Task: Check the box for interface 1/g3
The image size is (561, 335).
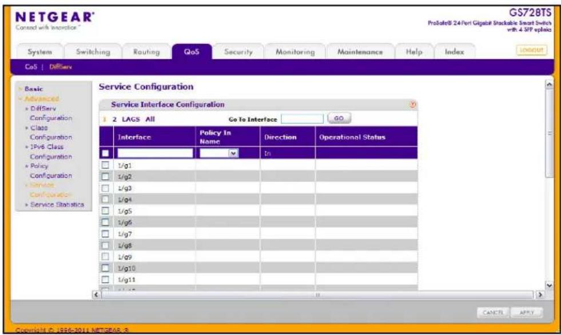Action: (105, 188)
